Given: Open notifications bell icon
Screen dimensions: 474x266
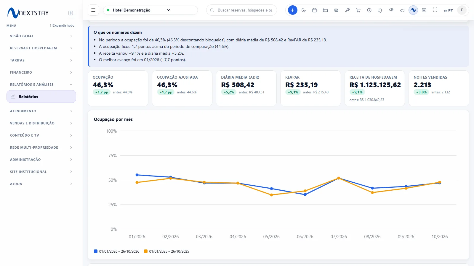Looking at the screenshot, I should pos(380,10).
